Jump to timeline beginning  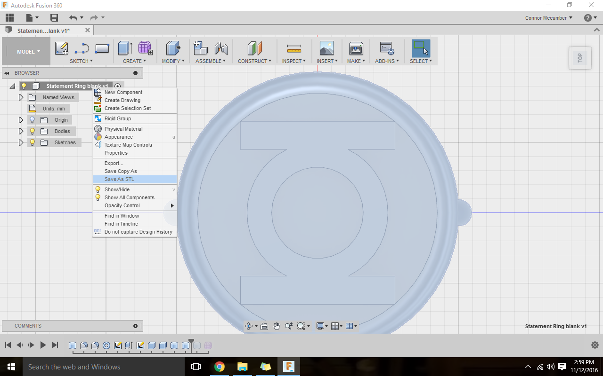8,345
